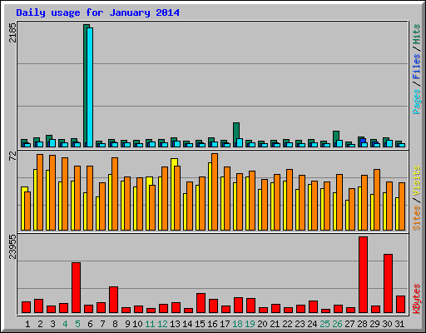This screenshot has width=426, height=333.
Task: Click the day 13 axis label
Action: click(x=175, y=324)
